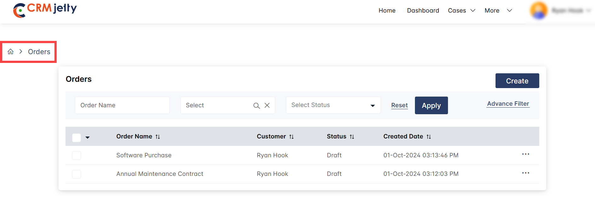This screenshot has height=213, width=595.
Task: Sort by Created Date column arrows
Action: pos(429,137)
